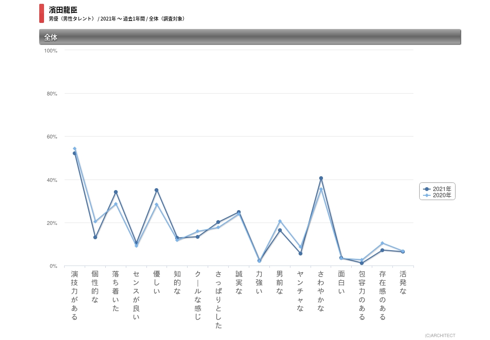This screenshot has height=340, width=490.
Task: Click the 2020 data point for 男前な
Action: click(x=280, y=221)
